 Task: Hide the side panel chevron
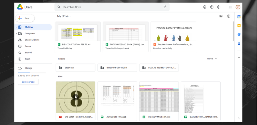point(239,118)
